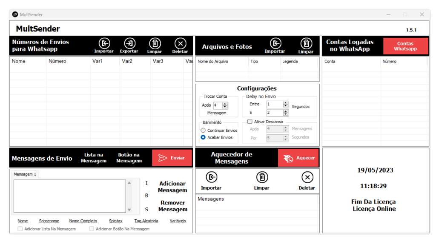Increase Delay Entre seconds value
Image resolution: width=436 pixels, height=241 pixels.
pyautogui.click(x=286, y=103)
